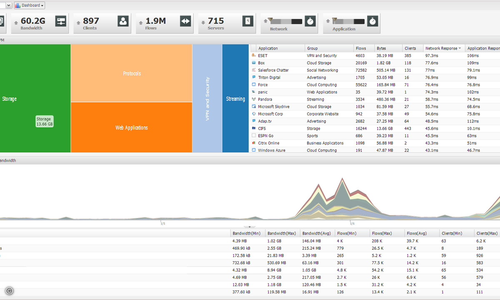Click the Bandwidth network icon
Viewport: 500px width, 300px height.
point(61,21)
